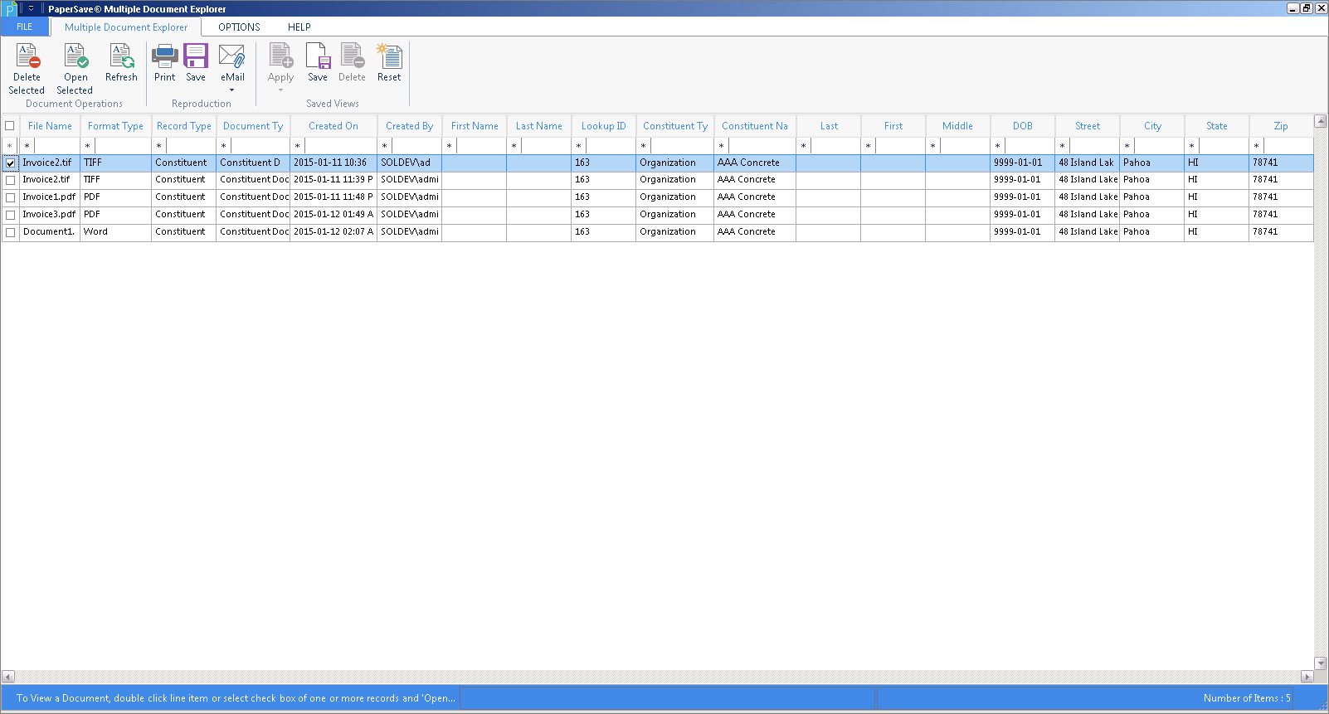Image resolution: width=1329 pixels, height=714 pixels.
Task: Open the FILE menu
Action: click(x=25, y=27)
